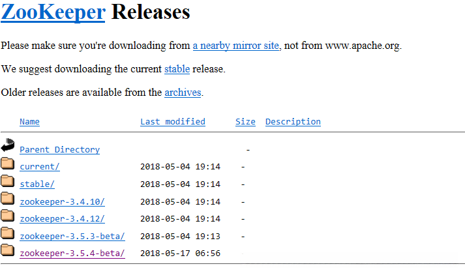Viewport: 465px width, 275px height.
Task: Navigate to the Parent Directory link
Action: 59,150
